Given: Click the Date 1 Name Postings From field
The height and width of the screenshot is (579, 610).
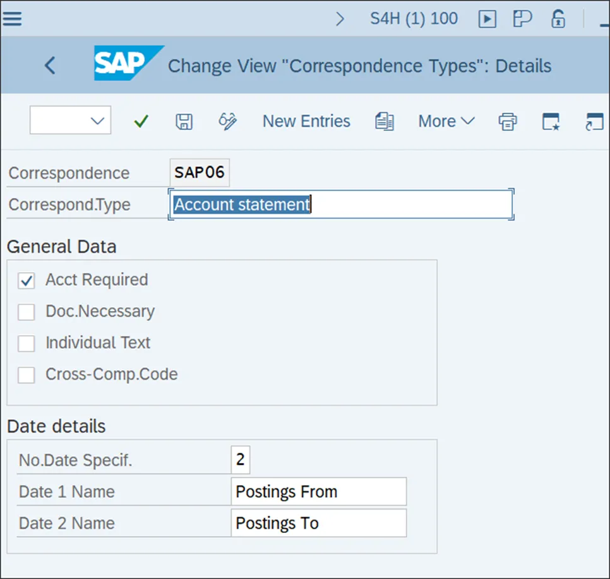Looking at the screenshot, I should (x=318, y=492).
